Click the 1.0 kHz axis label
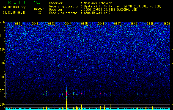 tap(2, 50)
